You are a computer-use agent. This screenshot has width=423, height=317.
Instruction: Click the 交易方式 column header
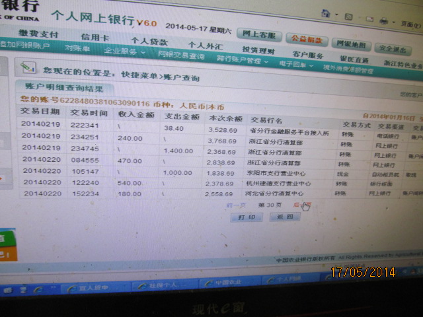(x=357, y=125)
